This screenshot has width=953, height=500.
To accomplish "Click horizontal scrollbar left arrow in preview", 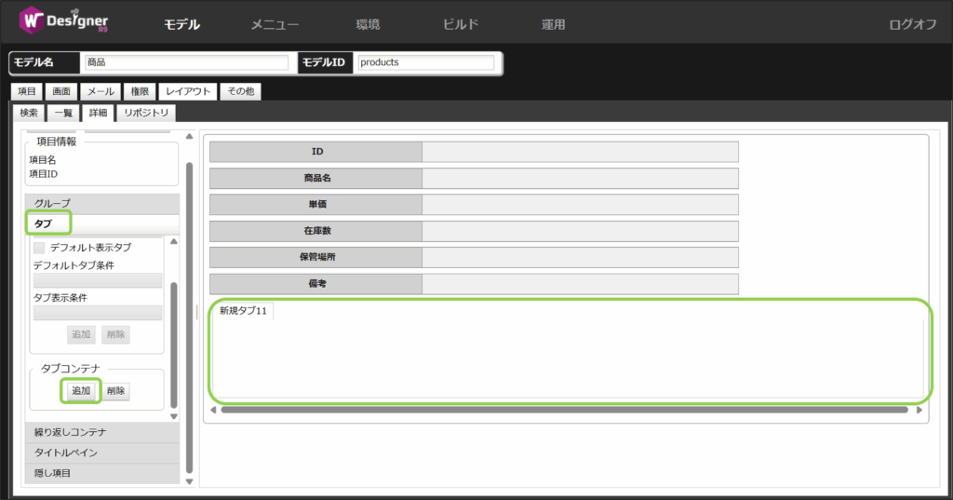I will pos(213,409).
